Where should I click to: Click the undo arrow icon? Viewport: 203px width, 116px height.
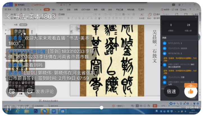[32, 10]
